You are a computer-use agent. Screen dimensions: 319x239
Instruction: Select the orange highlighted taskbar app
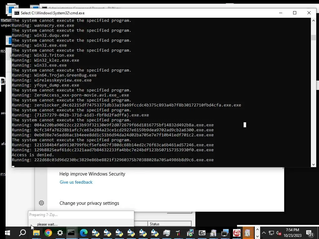pyautogui.click(x=247, y=233)
